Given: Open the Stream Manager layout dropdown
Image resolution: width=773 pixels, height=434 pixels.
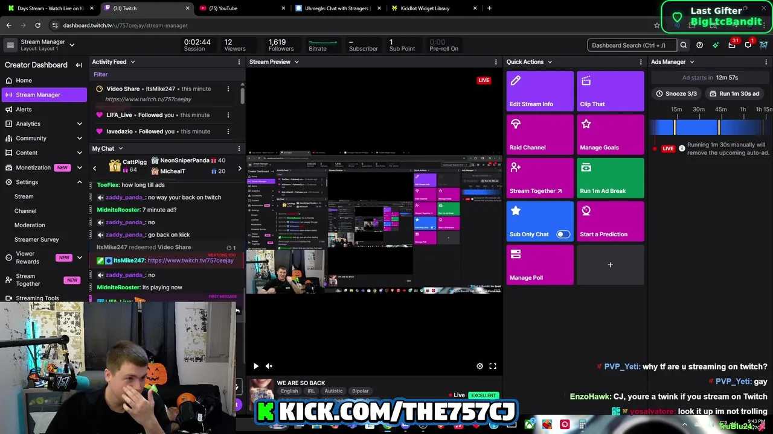Looking at the screenshot, I should 72,45.
